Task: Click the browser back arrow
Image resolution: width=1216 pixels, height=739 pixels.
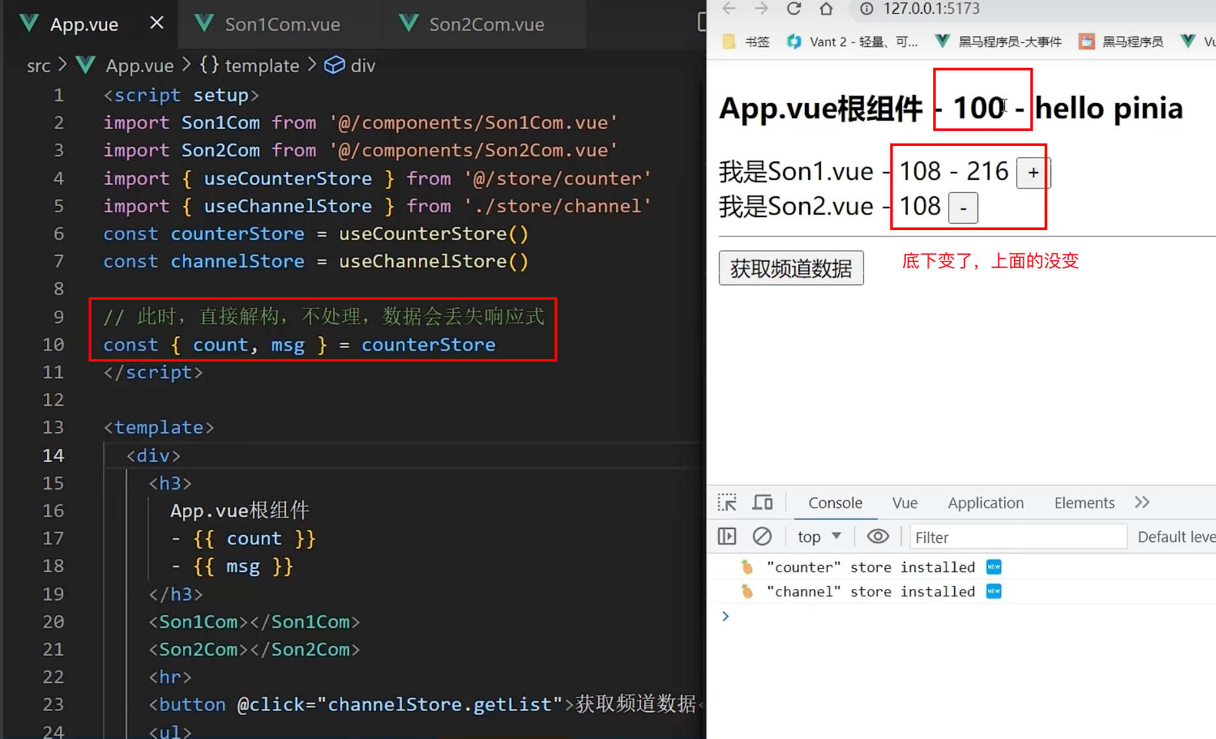Action: (x=729, y=8)
